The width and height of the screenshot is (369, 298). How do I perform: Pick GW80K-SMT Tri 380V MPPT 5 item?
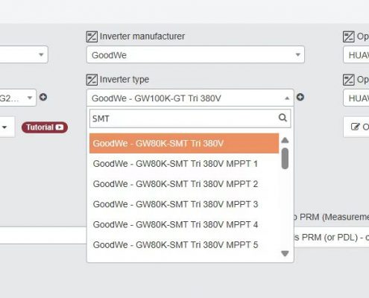(184, 245)
